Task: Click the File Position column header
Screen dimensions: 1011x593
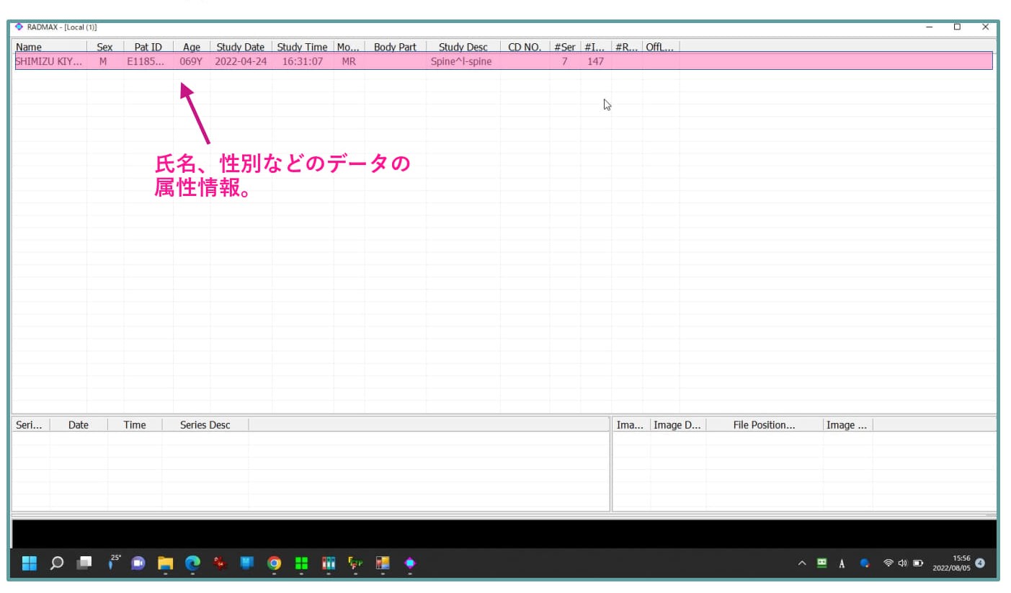Action: point(764,425)
